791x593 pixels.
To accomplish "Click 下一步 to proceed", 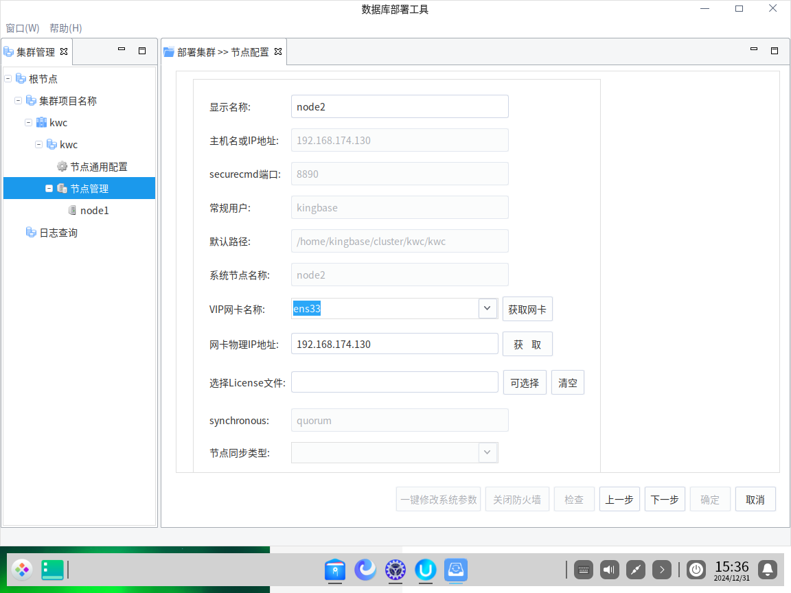I will (665, 500).
